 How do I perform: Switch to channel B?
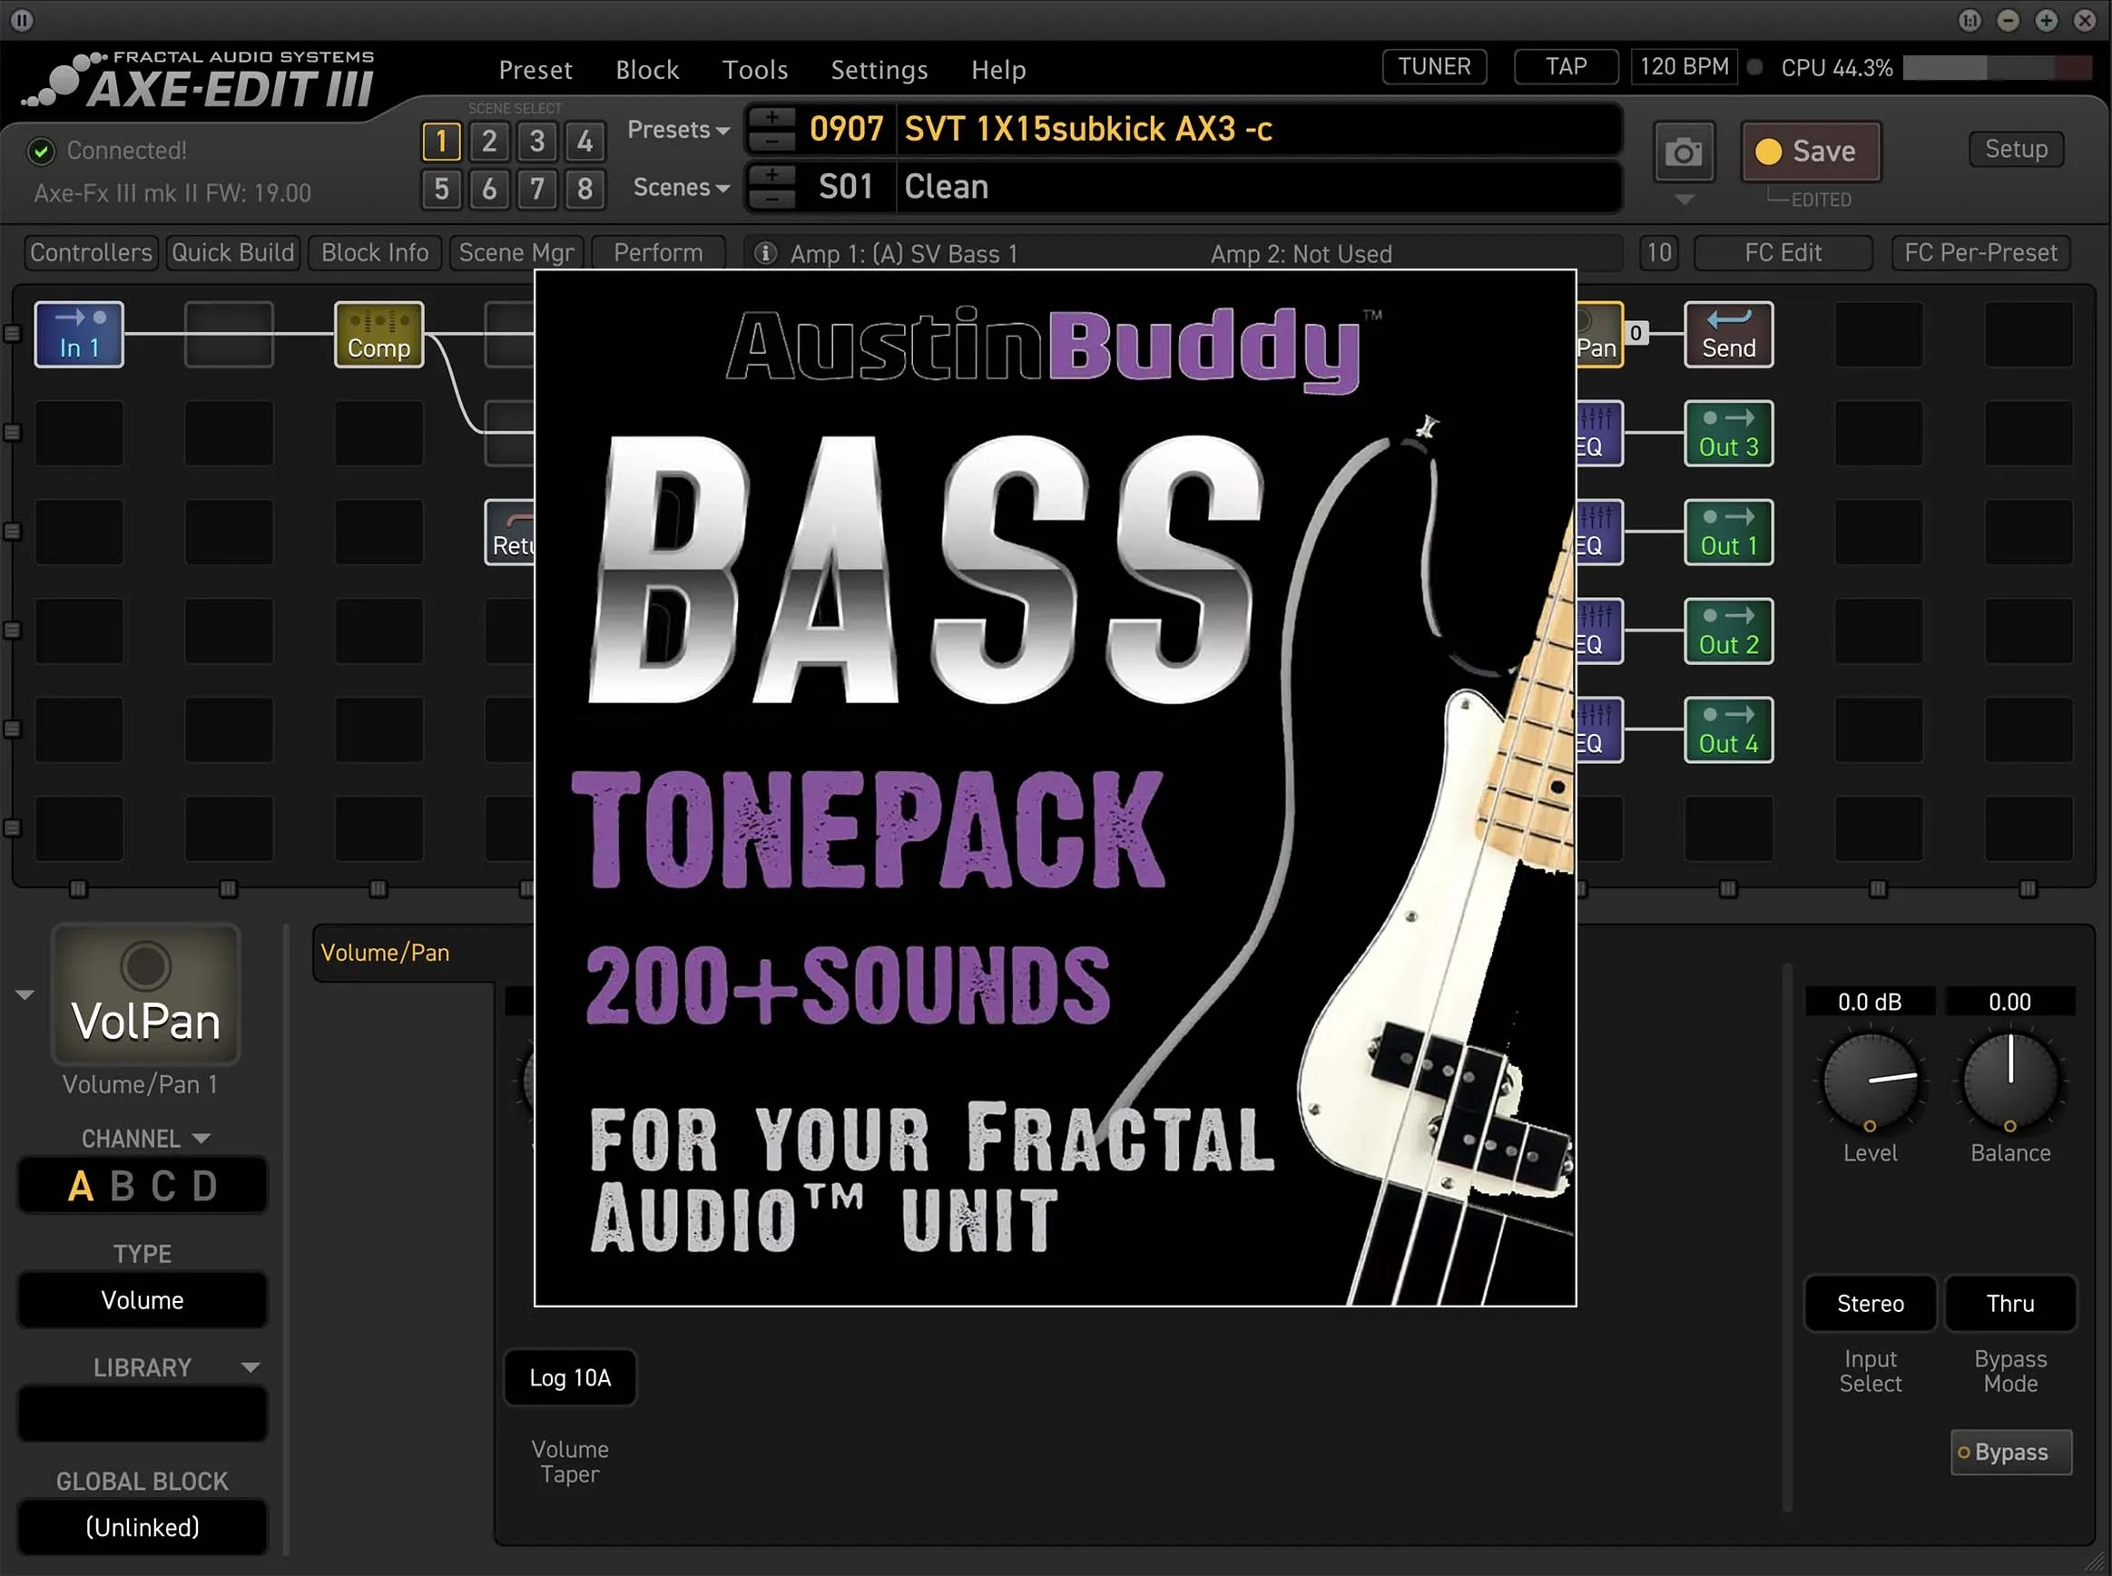click(123, 1186)
